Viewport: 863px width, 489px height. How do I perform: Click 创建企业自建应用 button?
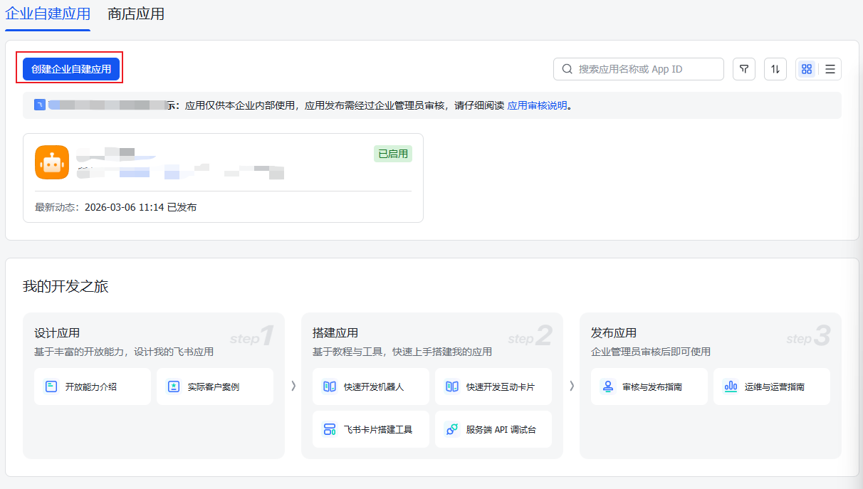tap(71, 69)
